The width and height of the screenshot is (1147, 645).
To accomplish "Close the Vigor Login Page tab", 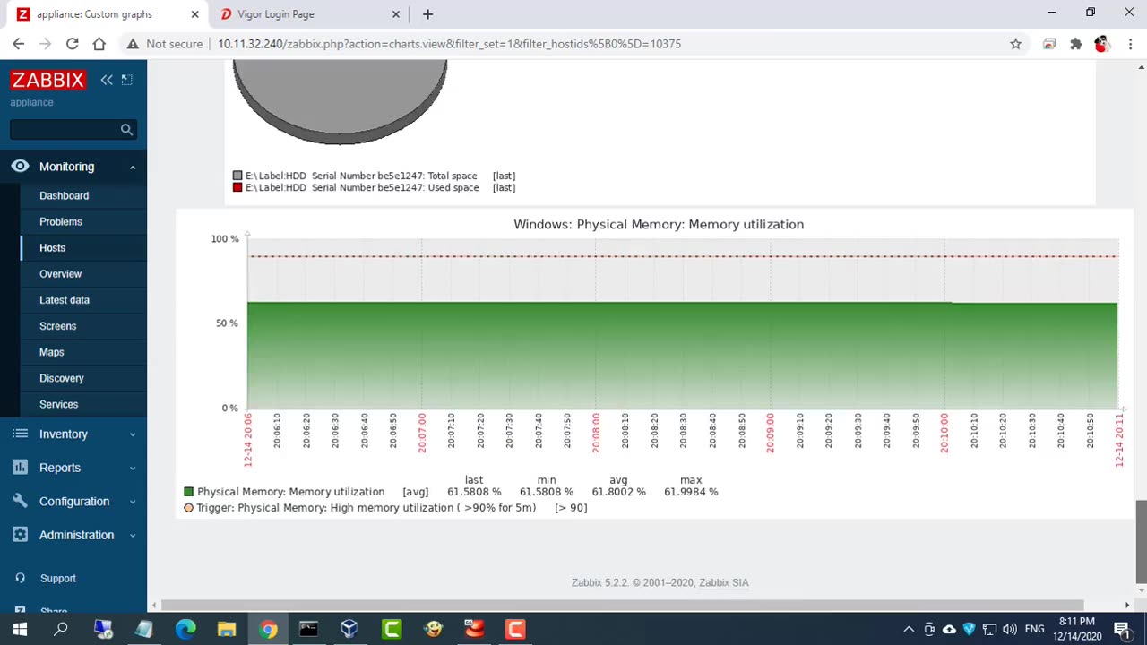I will 396,14.
